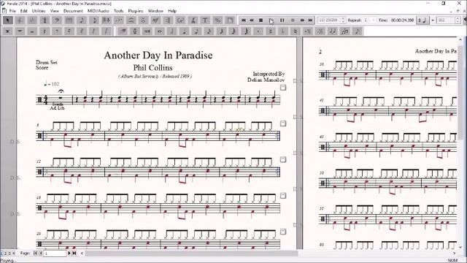Click the tempo value field

(446, 20)
